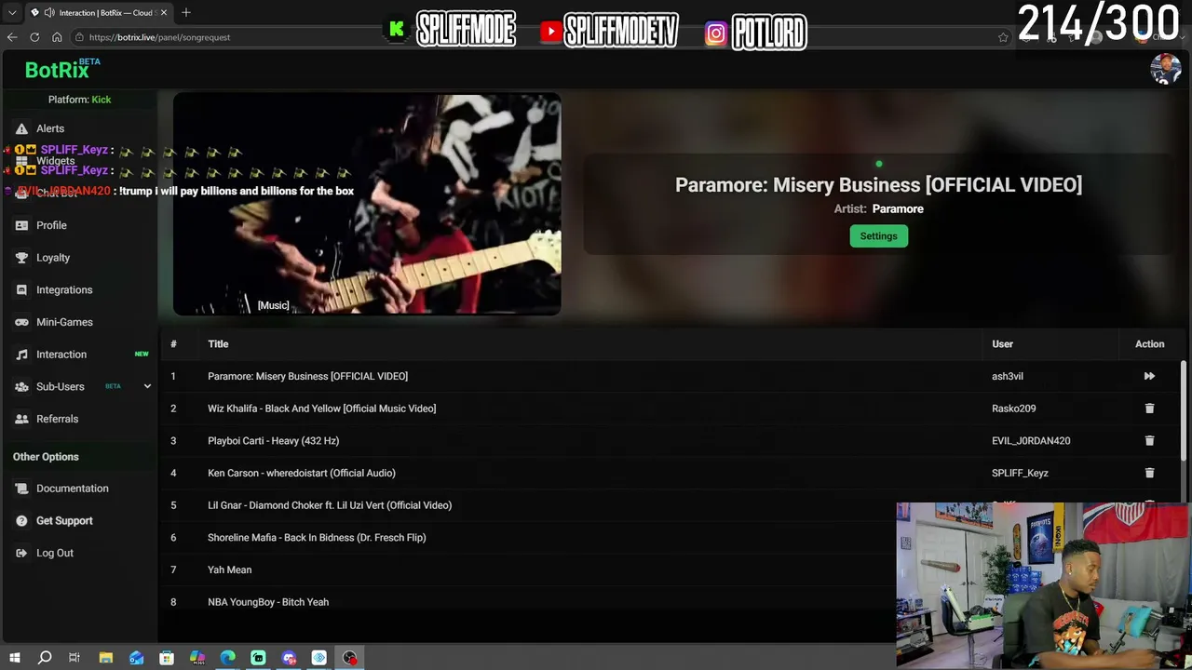The image size is (1192, 670).
Task: Click SPLIFF_Keyz in the User column
Action: 1020,473
